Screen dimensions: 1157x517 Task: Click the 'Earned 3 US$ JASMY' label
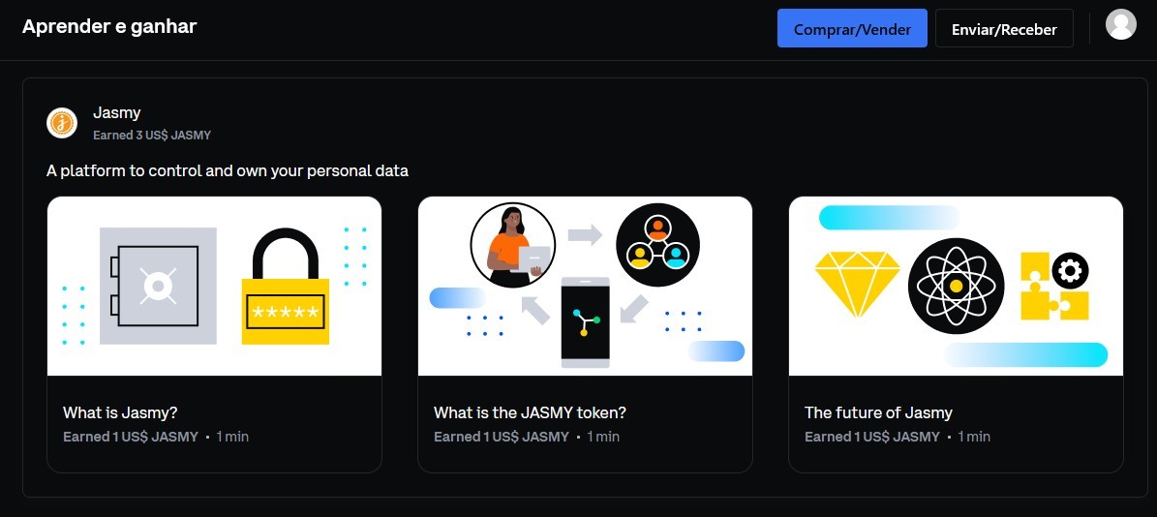(x=152, y=136)
